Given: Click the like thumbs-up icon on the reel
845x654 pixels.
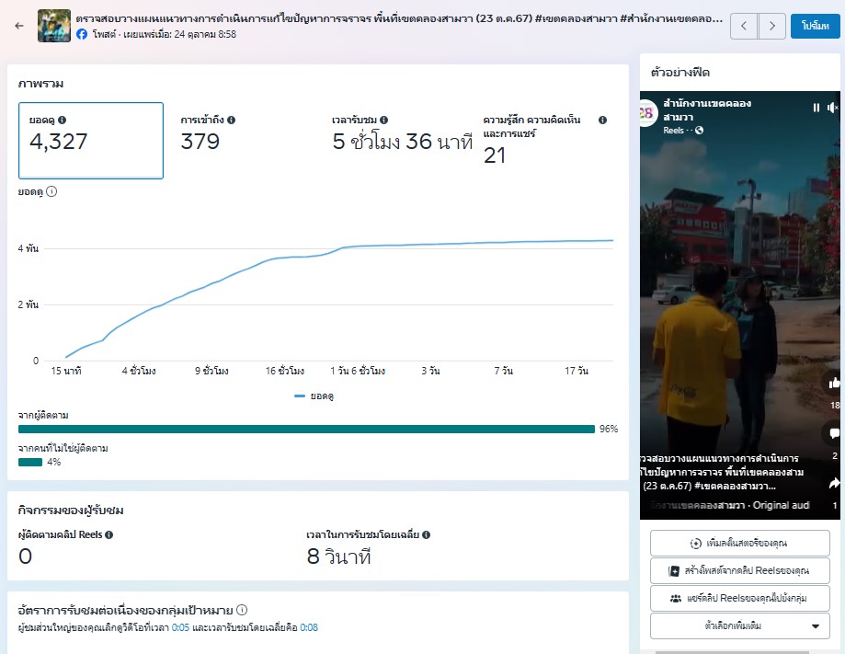Looking at the screenshot, I should click(835, 383).
